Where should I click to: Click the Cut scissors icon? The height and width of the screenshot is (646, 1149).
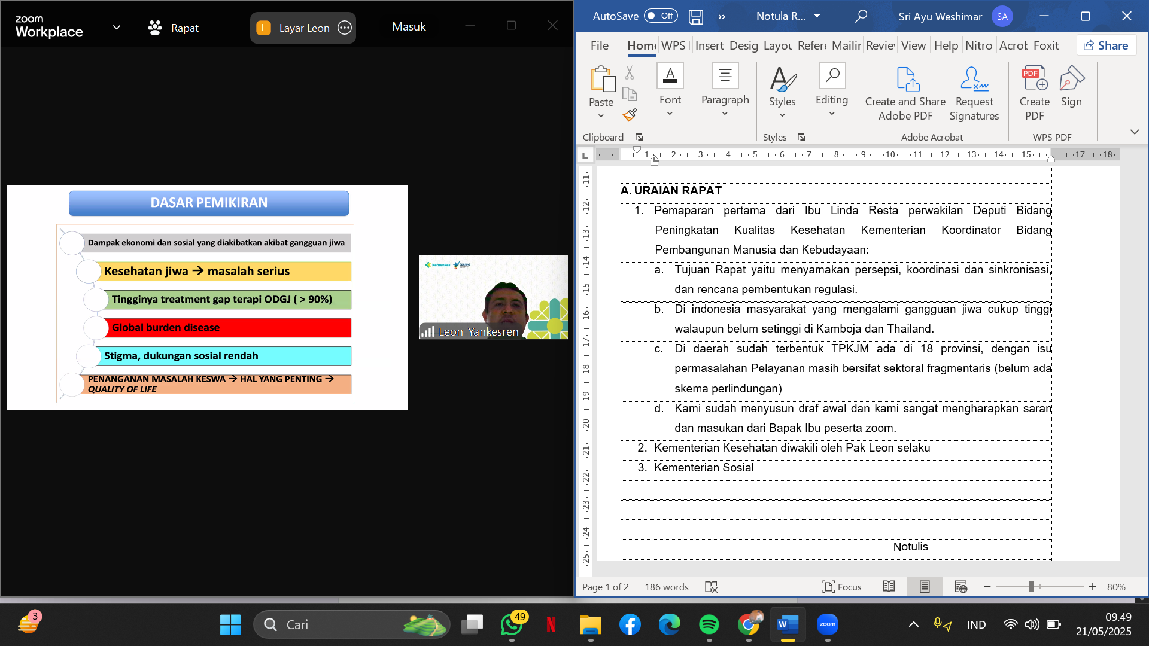pyautogui.click(x=630, y=73)
